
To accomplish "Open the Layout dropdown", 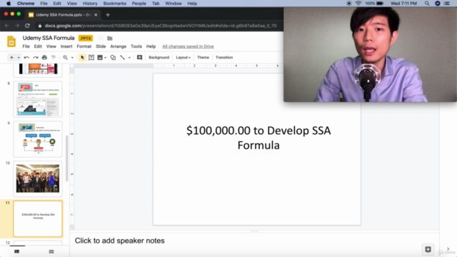I will pos(184,57).
